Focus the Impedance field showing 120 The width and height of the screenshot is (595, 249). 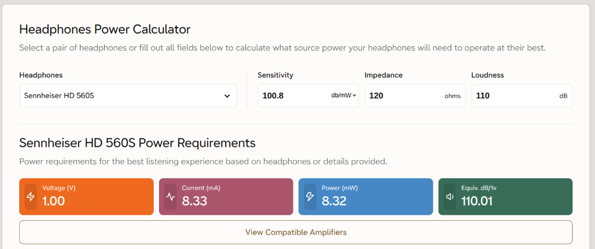[415, 96]
